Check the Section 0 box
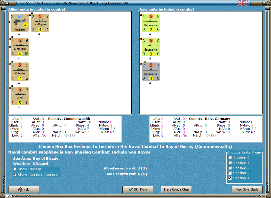Viewport: 271px width, 198px height. pyautogui.click(x=230, y=158)
